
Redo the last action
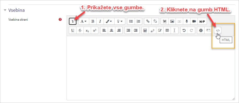[x=191, y=30]
